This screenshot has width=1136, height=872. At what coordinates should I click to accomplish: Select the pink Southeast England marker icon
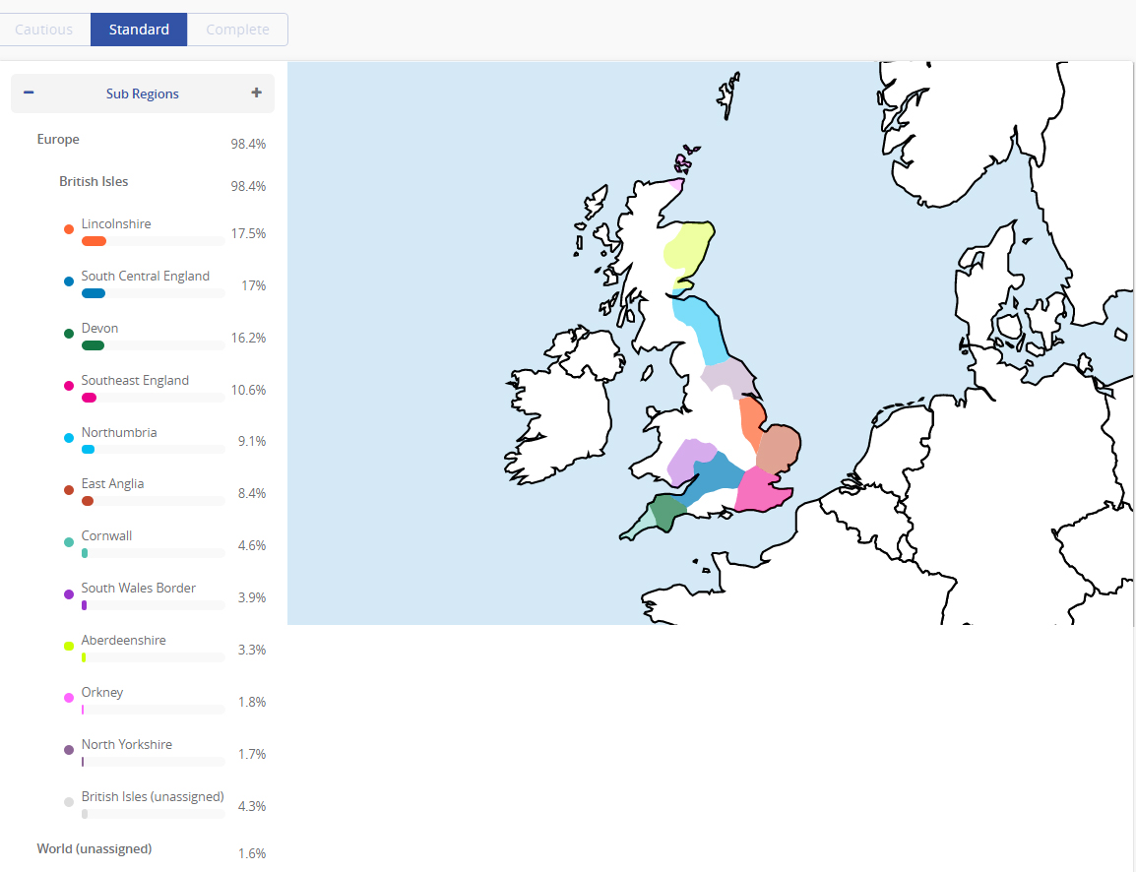(x=68, y=385)
